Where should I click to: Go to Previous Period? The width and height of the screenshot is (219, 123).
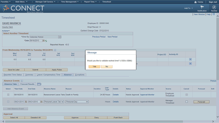99,37
